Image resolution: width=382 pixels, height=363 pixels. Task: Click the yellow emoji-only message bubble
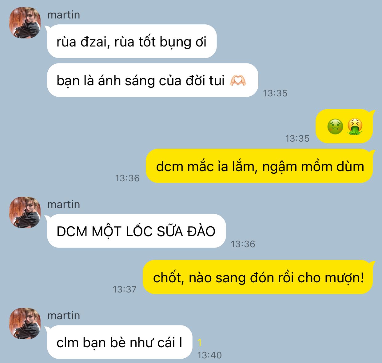coord(345,126)
